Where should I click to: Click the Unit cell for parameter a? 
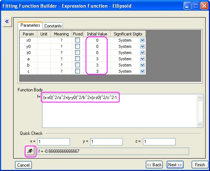tap(44, 59)
